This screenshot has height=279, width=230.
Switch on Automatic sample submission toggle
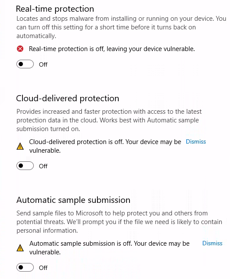25,267
